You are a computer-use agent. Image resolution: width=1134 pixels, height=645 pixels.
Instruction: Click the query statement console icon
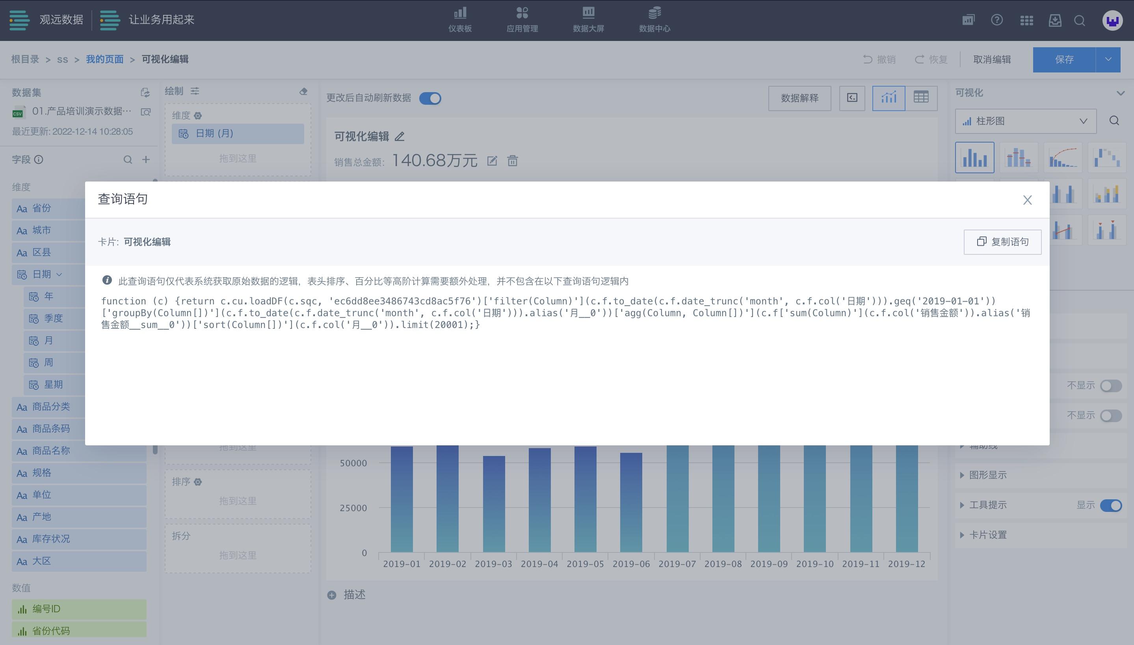tap(852, 98)
